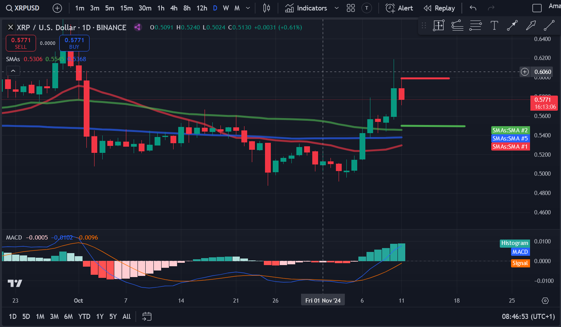Viewport: 561px width, 327px height.
Task: Choose the 1h interval
Action: pyautogui.click(x=161, y=8)
